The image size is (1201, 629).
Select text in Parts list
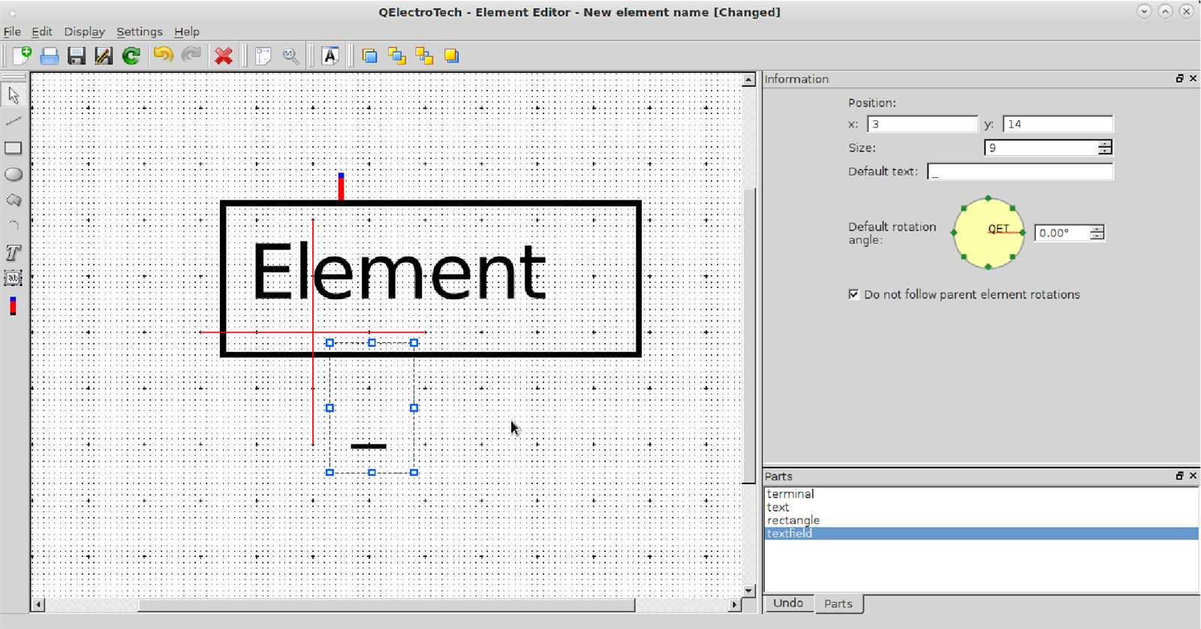point(981,507)
